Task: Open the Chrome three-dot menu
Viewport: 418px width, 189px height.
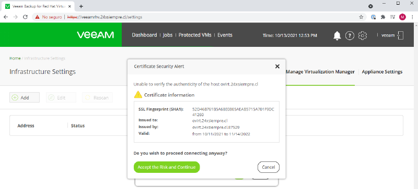Action: [412, 17]
